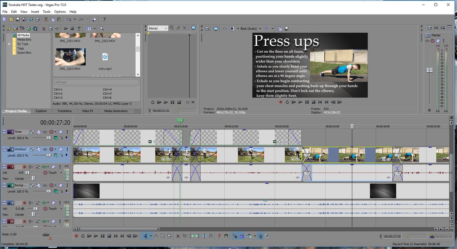Switch to the Video FX tab
The height and width of the screenshot is (249, 457).
coord(87,111)
